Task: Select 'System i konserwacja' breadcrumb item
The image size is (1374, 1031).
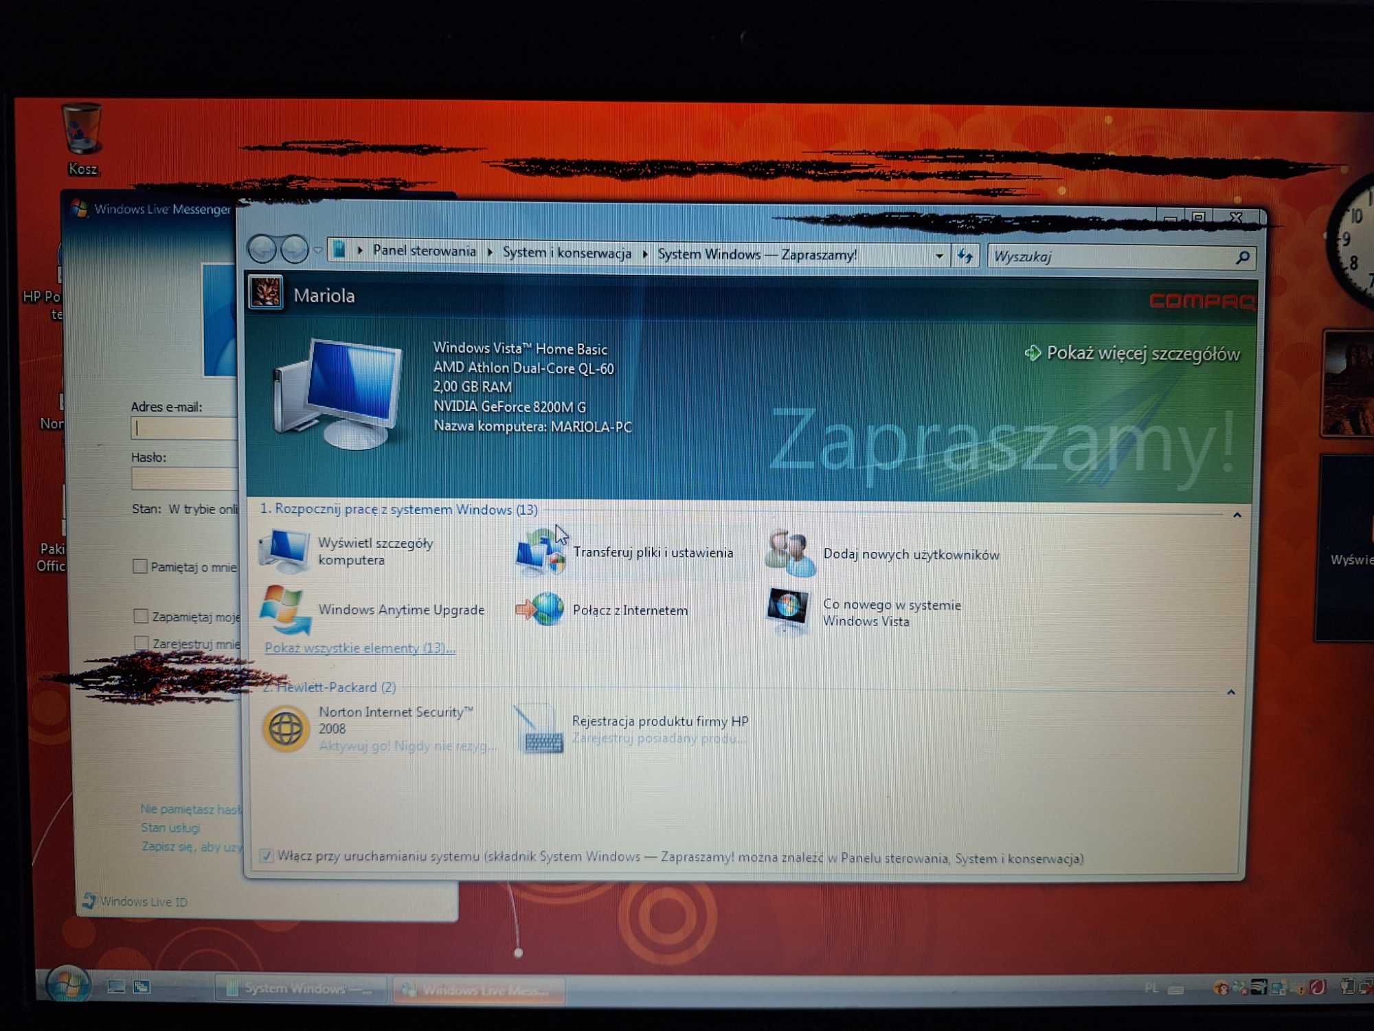Action: coord(567,252)
